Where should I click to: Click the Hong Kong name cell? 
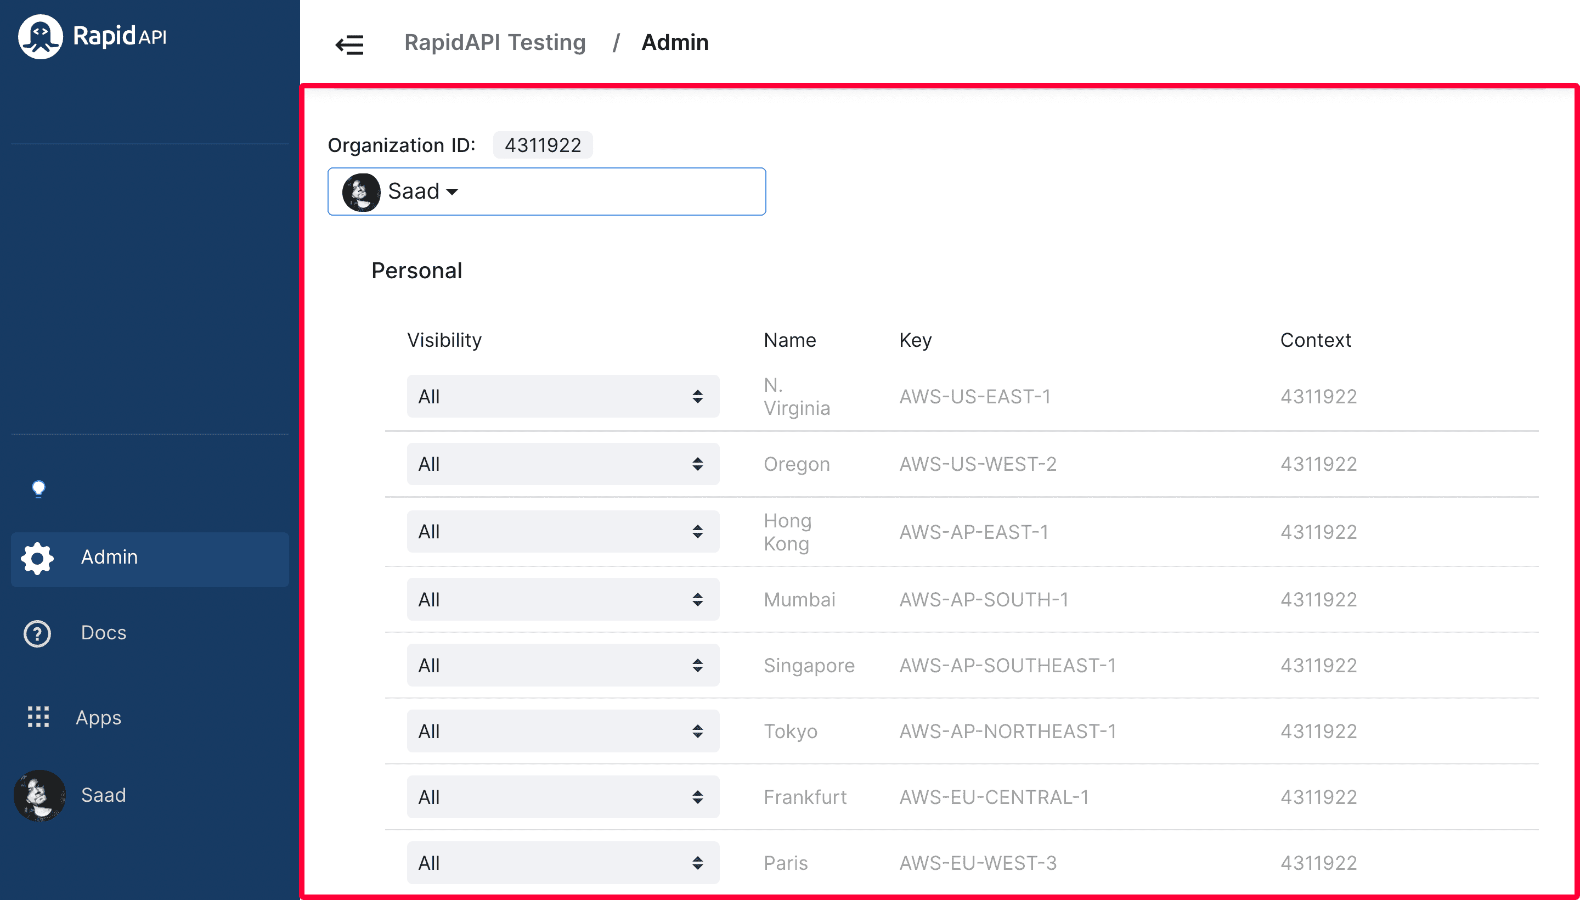coord(787,532)
